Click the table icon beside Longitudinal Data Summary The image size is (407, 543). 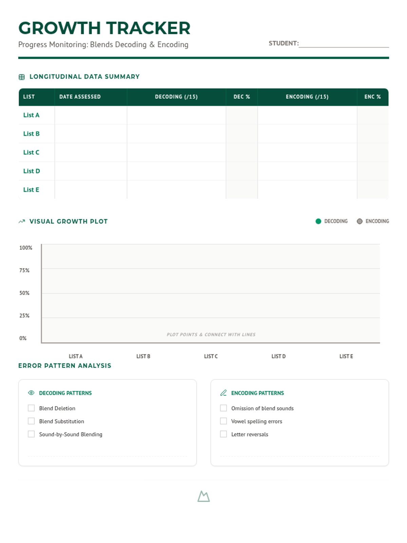point(22,77)
